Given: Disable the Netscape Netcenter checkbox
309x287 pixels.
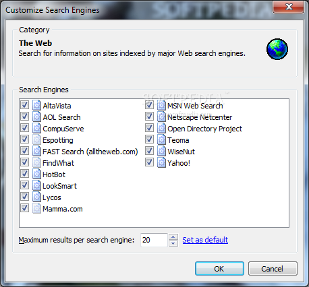Looking at the screenshot, I should pos(149,117).
